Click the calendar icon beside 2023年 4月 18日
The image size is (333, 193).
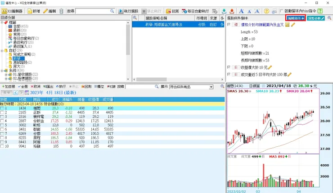click(x=27, y=92)
